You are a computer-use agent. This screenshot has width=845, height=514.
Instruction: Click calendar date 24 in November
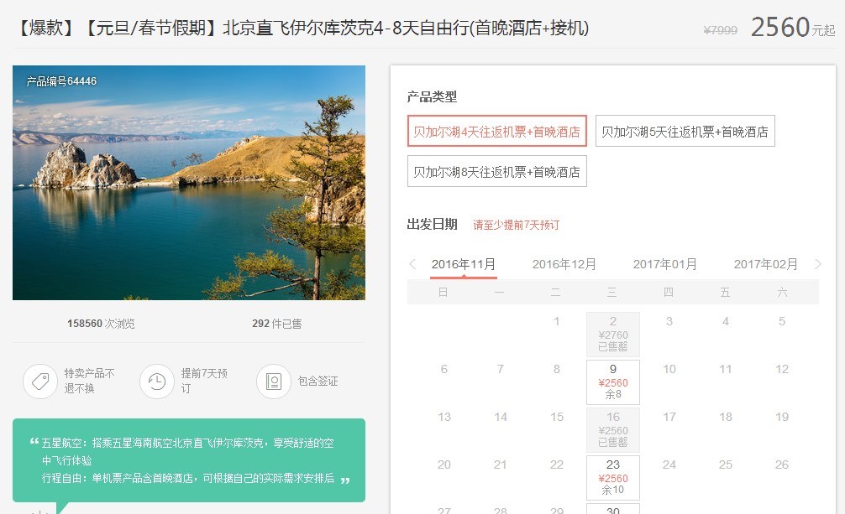coord(669,465)
